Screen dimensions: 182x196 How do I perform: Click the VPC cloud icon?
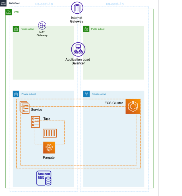(x=9, y=12)
